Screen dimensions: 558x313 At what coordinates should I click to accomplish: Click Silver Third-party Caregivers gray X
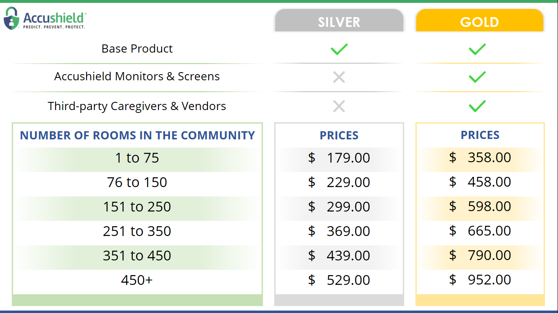pos(339,106)
